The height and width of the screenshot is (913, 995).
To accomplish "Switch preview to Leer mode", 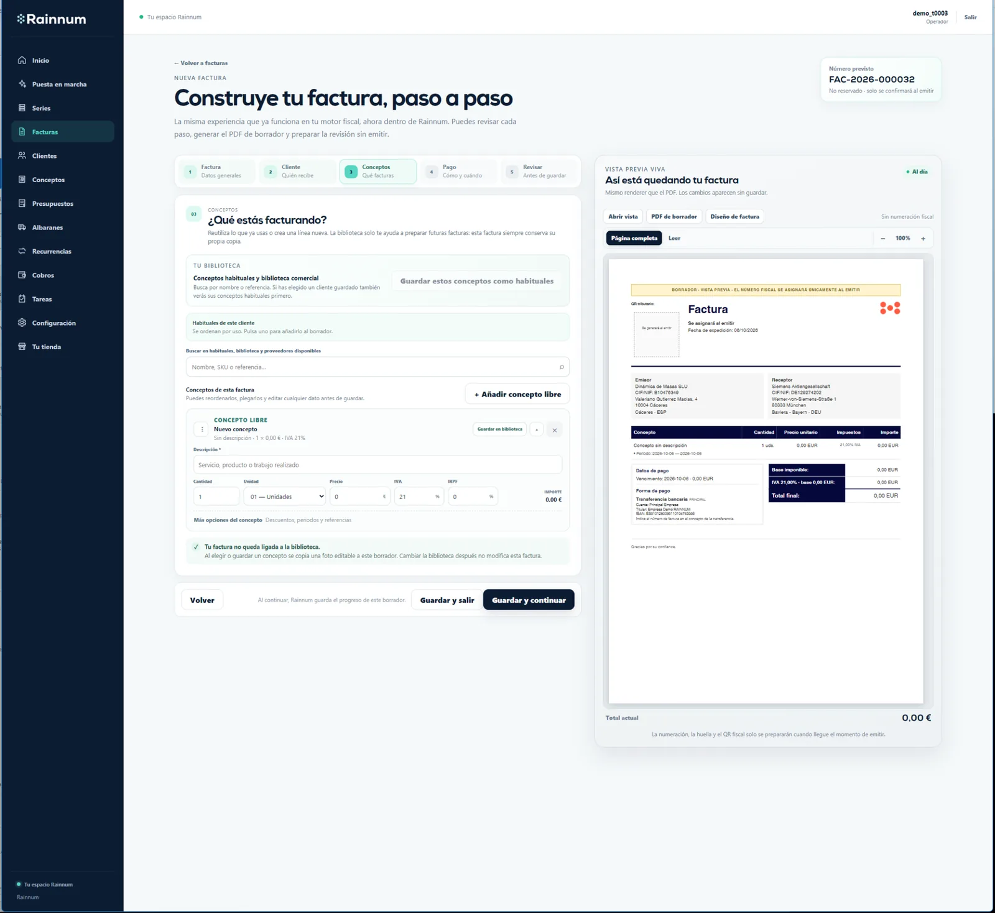I will coord(675,238).
